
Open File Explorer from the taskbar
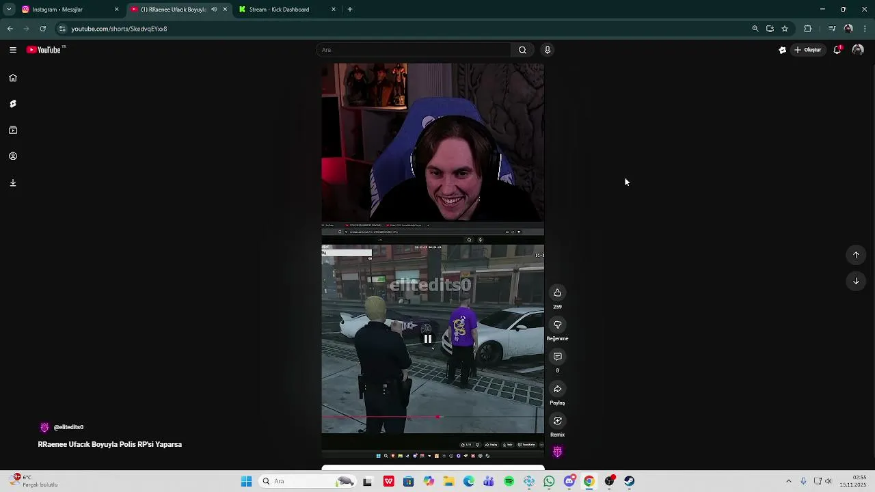(x=449, y=481)
